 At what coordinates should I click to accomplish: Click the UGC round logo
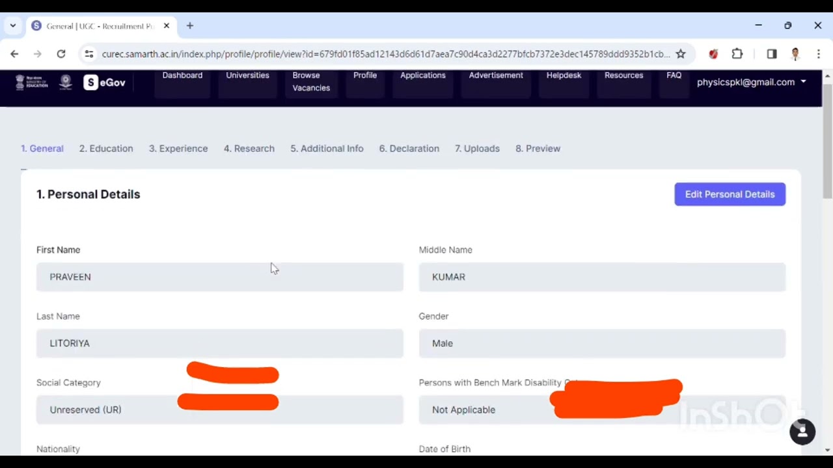(x=66, y=82)
